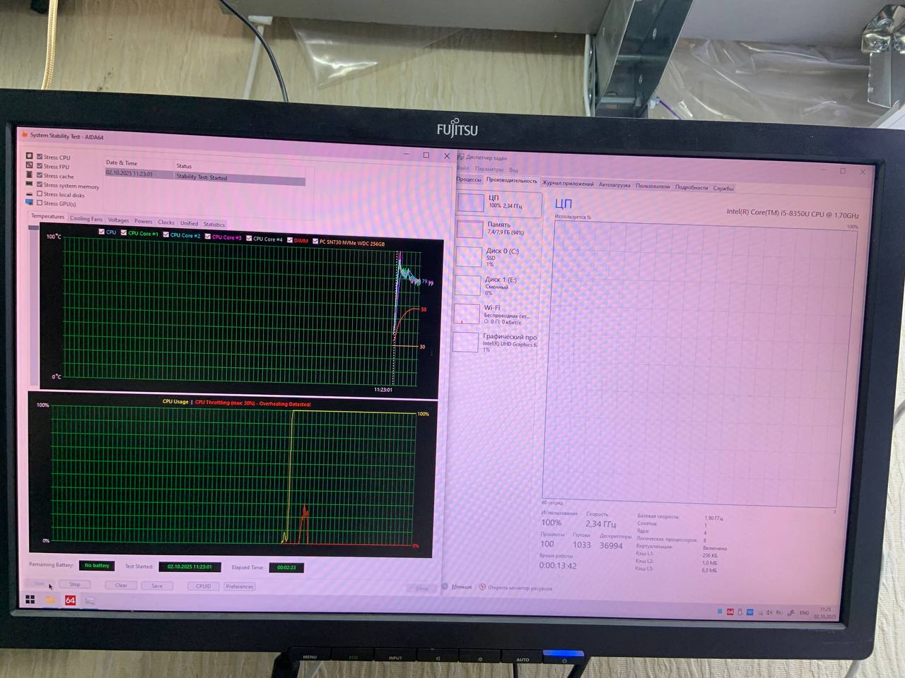The image size is (905, 678).
Task: Enable the Stress local disks checkbox
Action: 40,194
